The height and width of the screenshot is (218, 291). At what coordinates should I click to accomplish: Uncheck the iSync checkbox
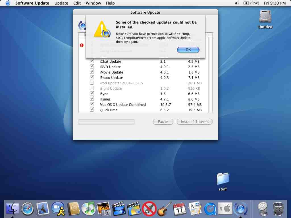point(92,93)
